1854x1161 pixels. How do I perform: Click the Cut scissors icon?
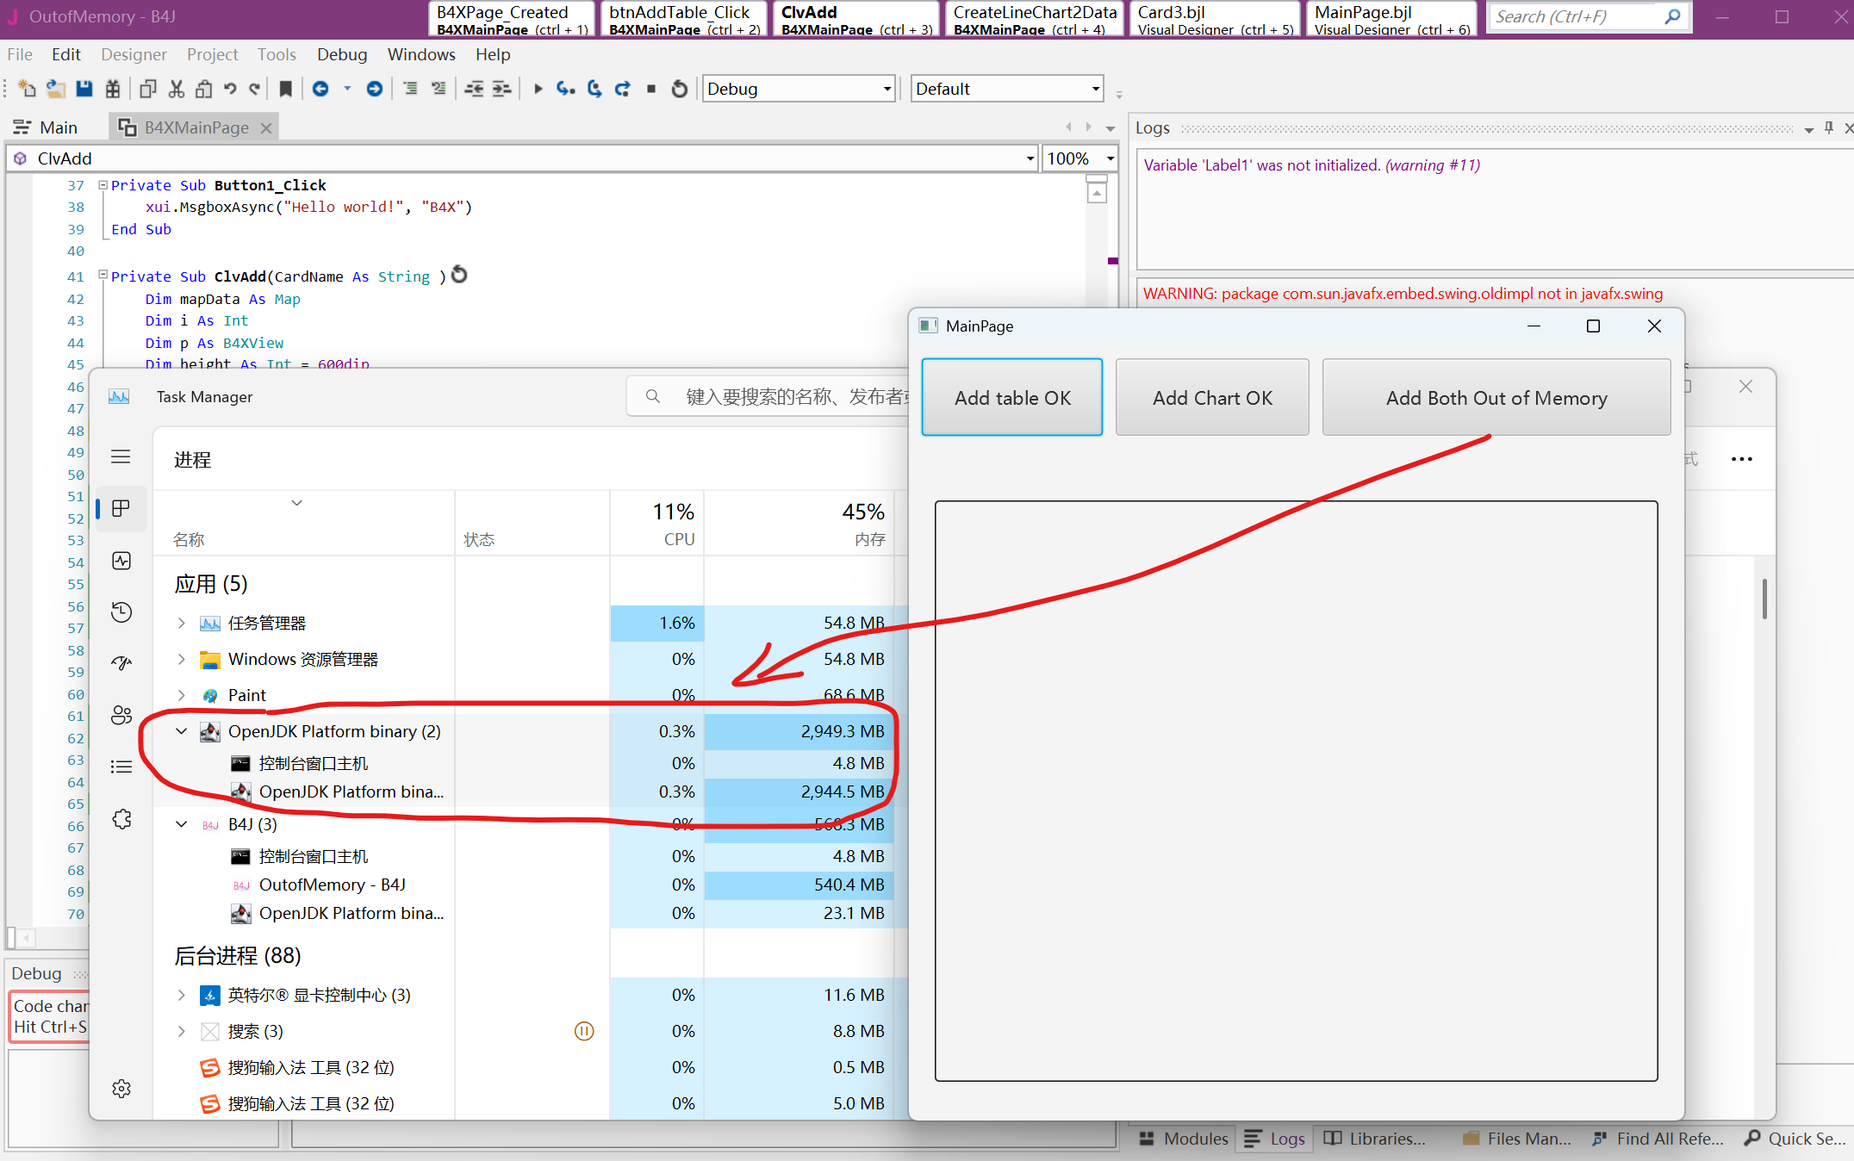click(x=177, y=89)
